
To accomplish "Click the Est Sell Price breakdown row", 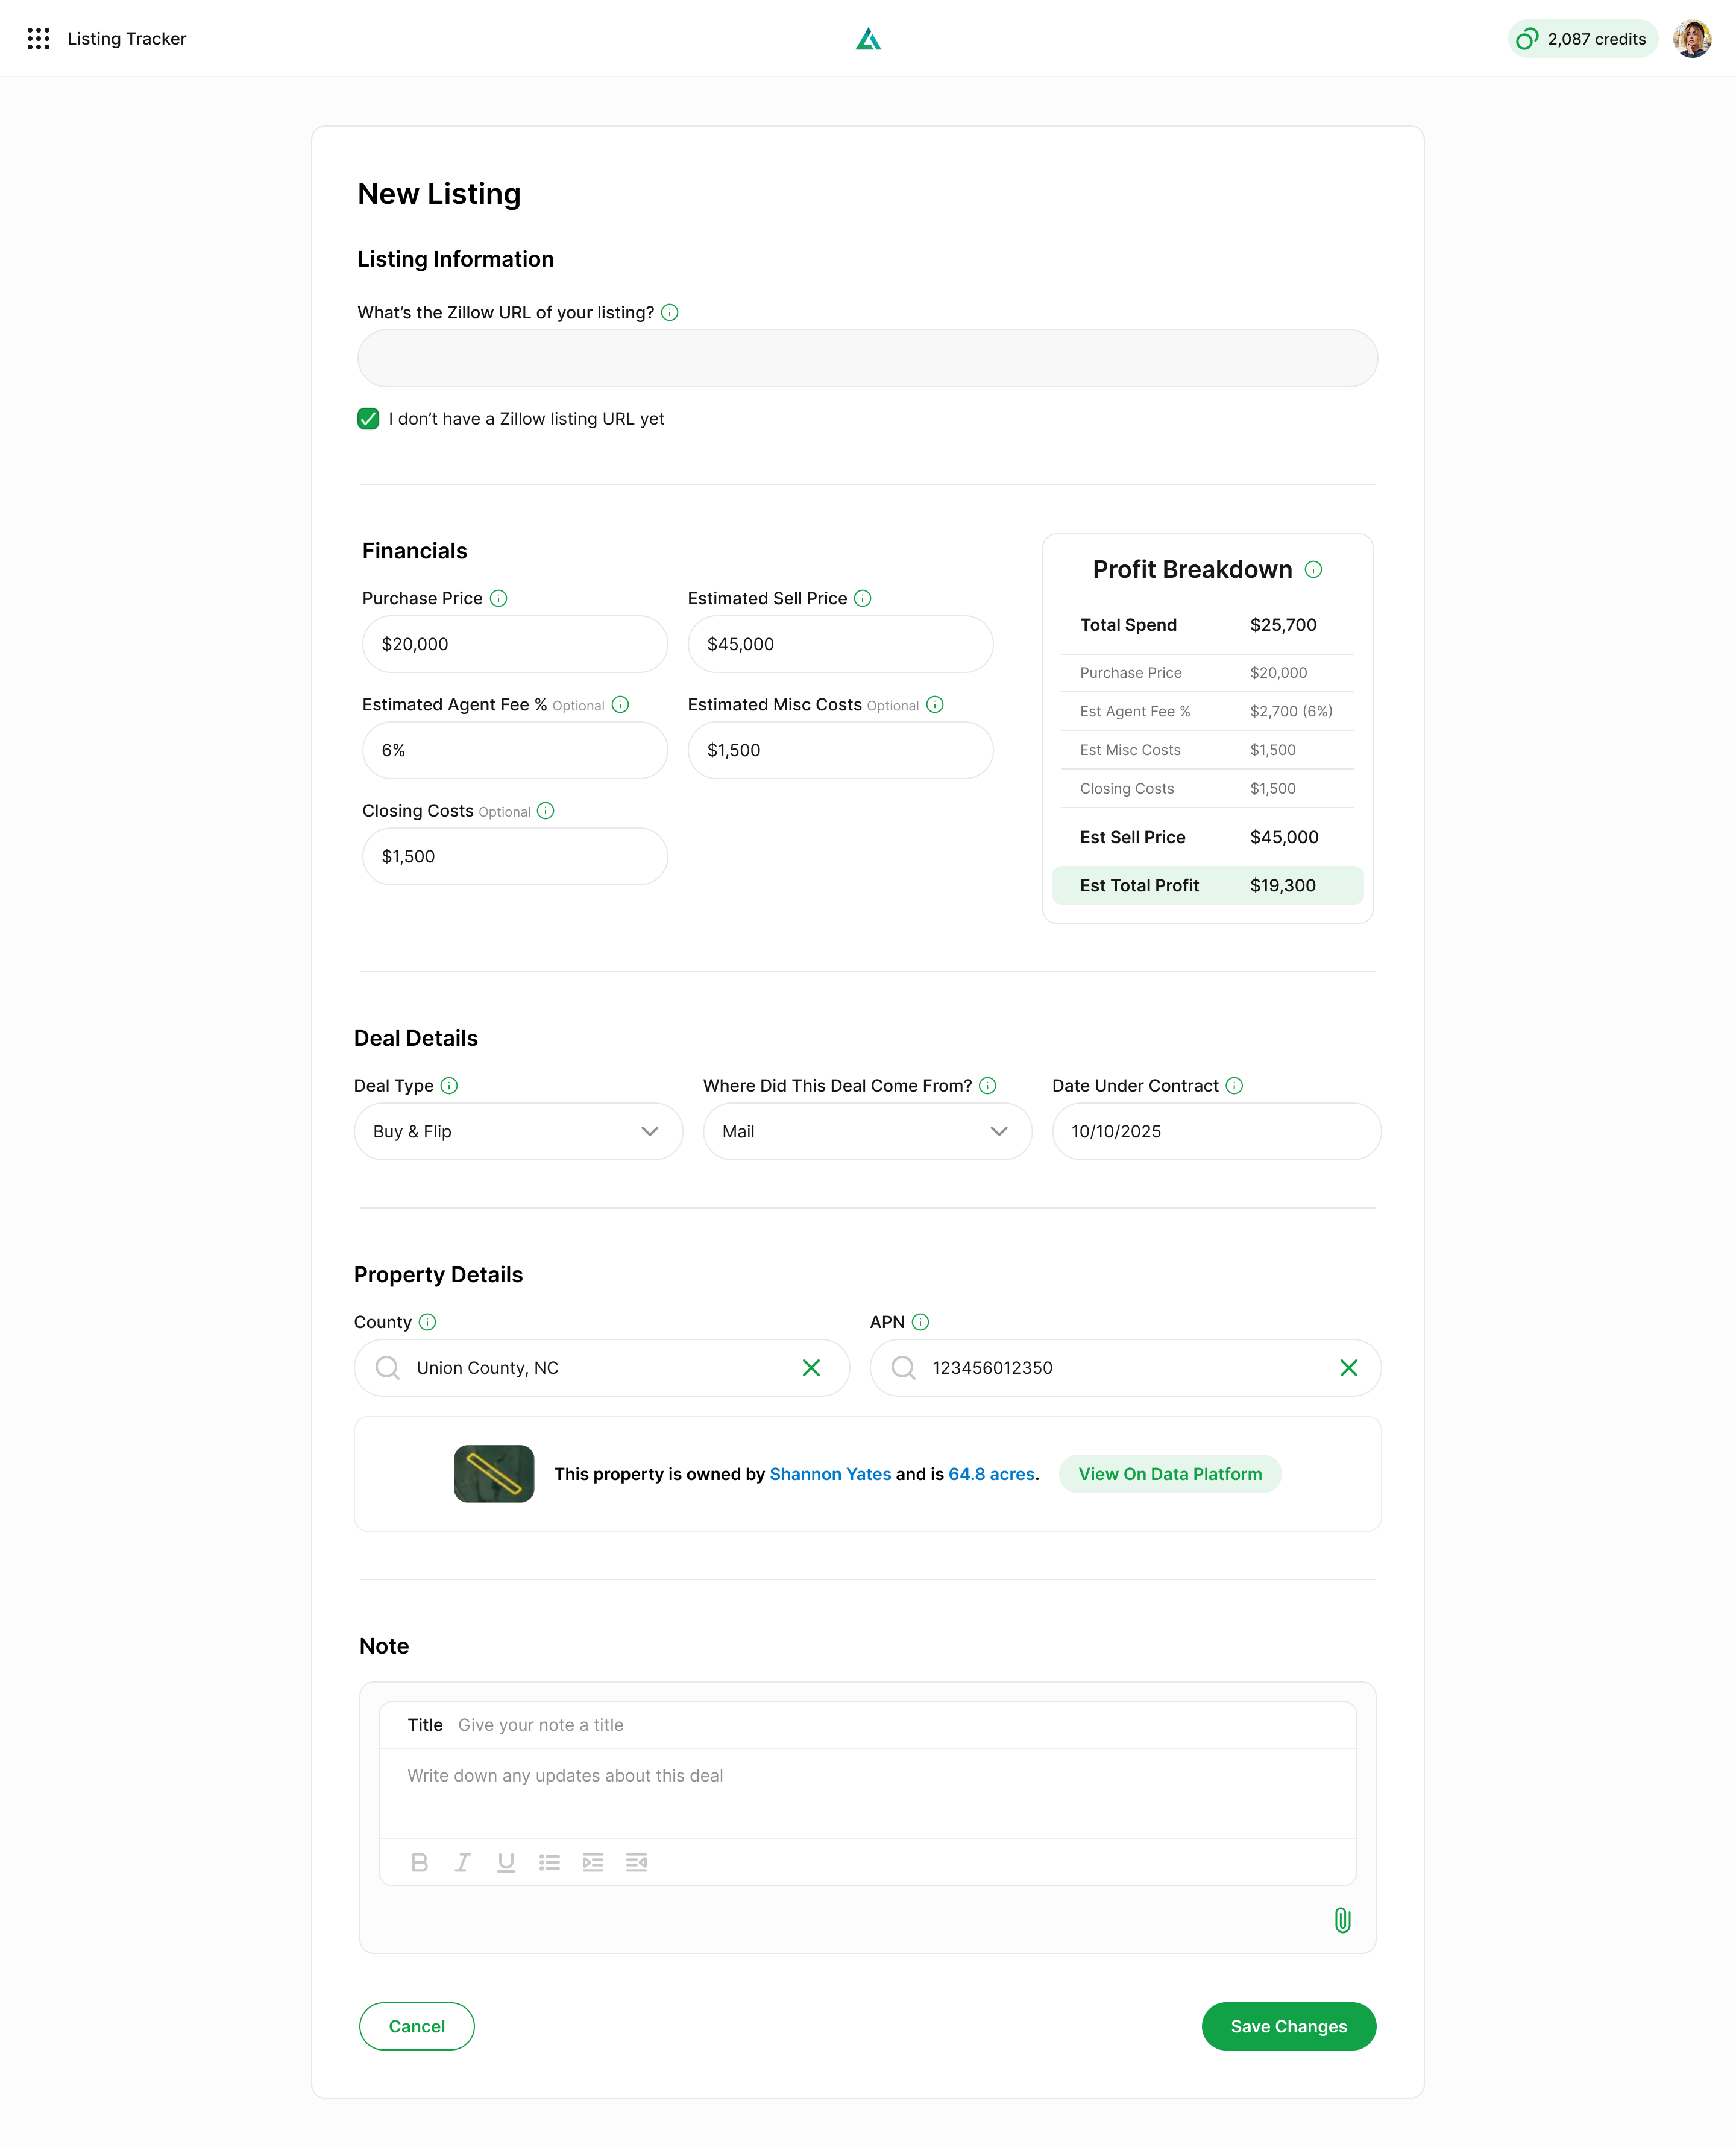I will click(x=1208, y=837).
